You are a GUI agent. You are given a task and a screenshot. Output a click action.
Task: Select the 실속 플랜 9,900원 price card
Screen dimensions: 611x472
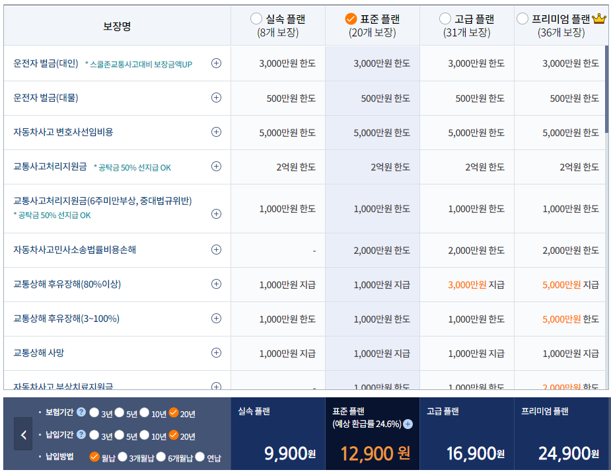tap(278, 434)
